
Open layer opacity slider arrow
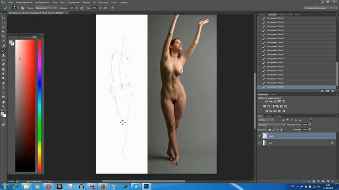(x=310, y=125)
